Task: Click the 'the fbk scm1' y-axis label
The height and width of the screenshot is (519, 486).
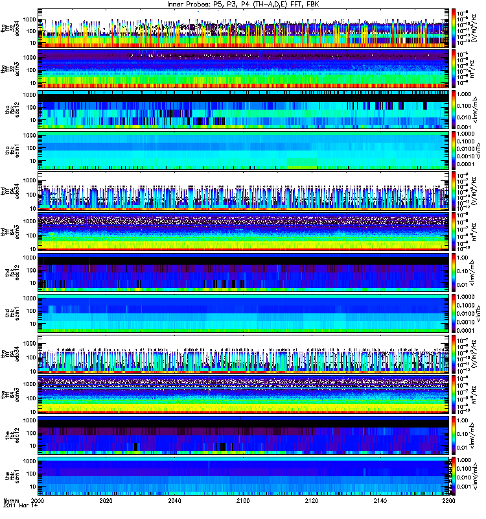Action: coord(12,476)
